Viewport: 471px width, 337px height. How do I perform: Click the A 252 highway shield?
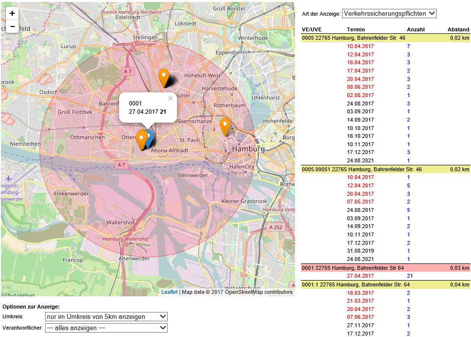[x=275, y=227]
